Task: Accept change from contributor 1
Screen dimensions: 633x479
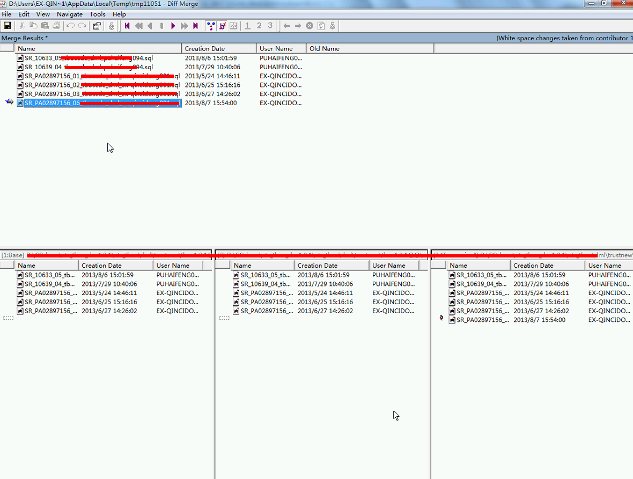Action: 247,26
